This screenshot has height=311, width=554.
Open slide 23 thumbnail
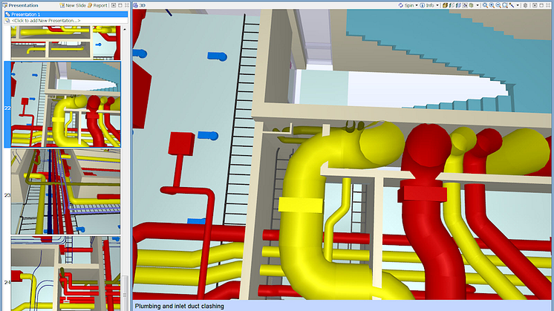click(x=65, y=191)
